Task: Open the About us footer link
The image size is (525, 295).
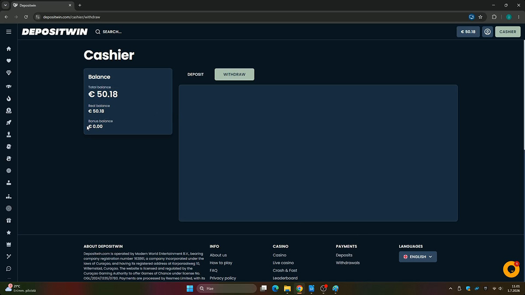Action: [x=218, y=255]
